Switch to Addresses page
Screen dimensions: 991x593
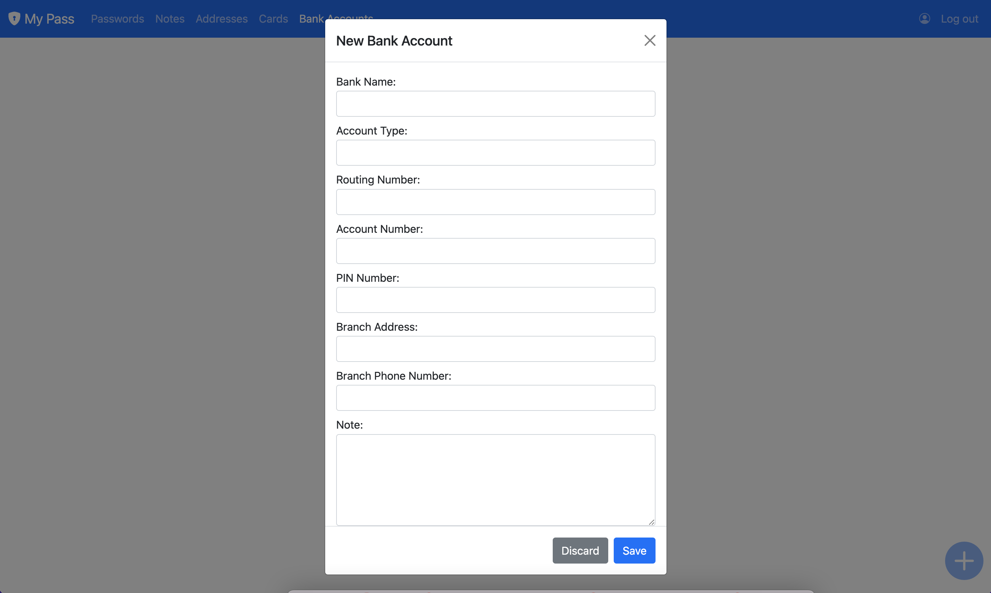click(222, 19)
